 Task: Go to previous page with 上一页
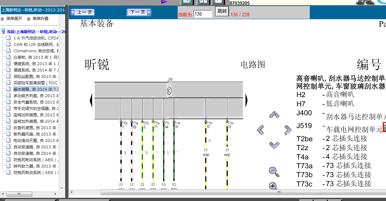(x=83, y=12)
